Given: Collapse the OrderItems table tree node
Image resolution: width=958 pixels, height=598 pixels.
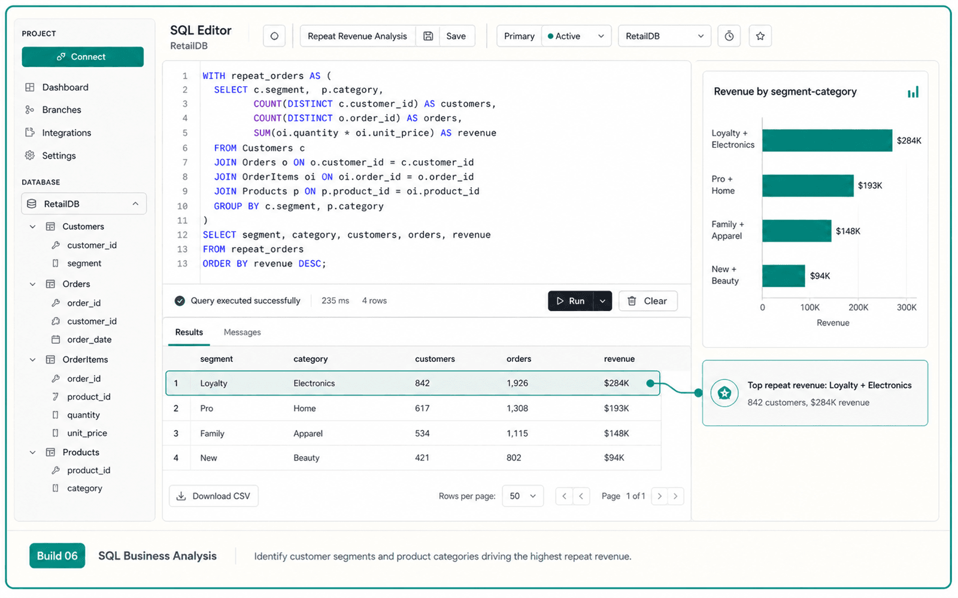Looking at the screenshot, I should pyautogui.click(x=32, y=360).
